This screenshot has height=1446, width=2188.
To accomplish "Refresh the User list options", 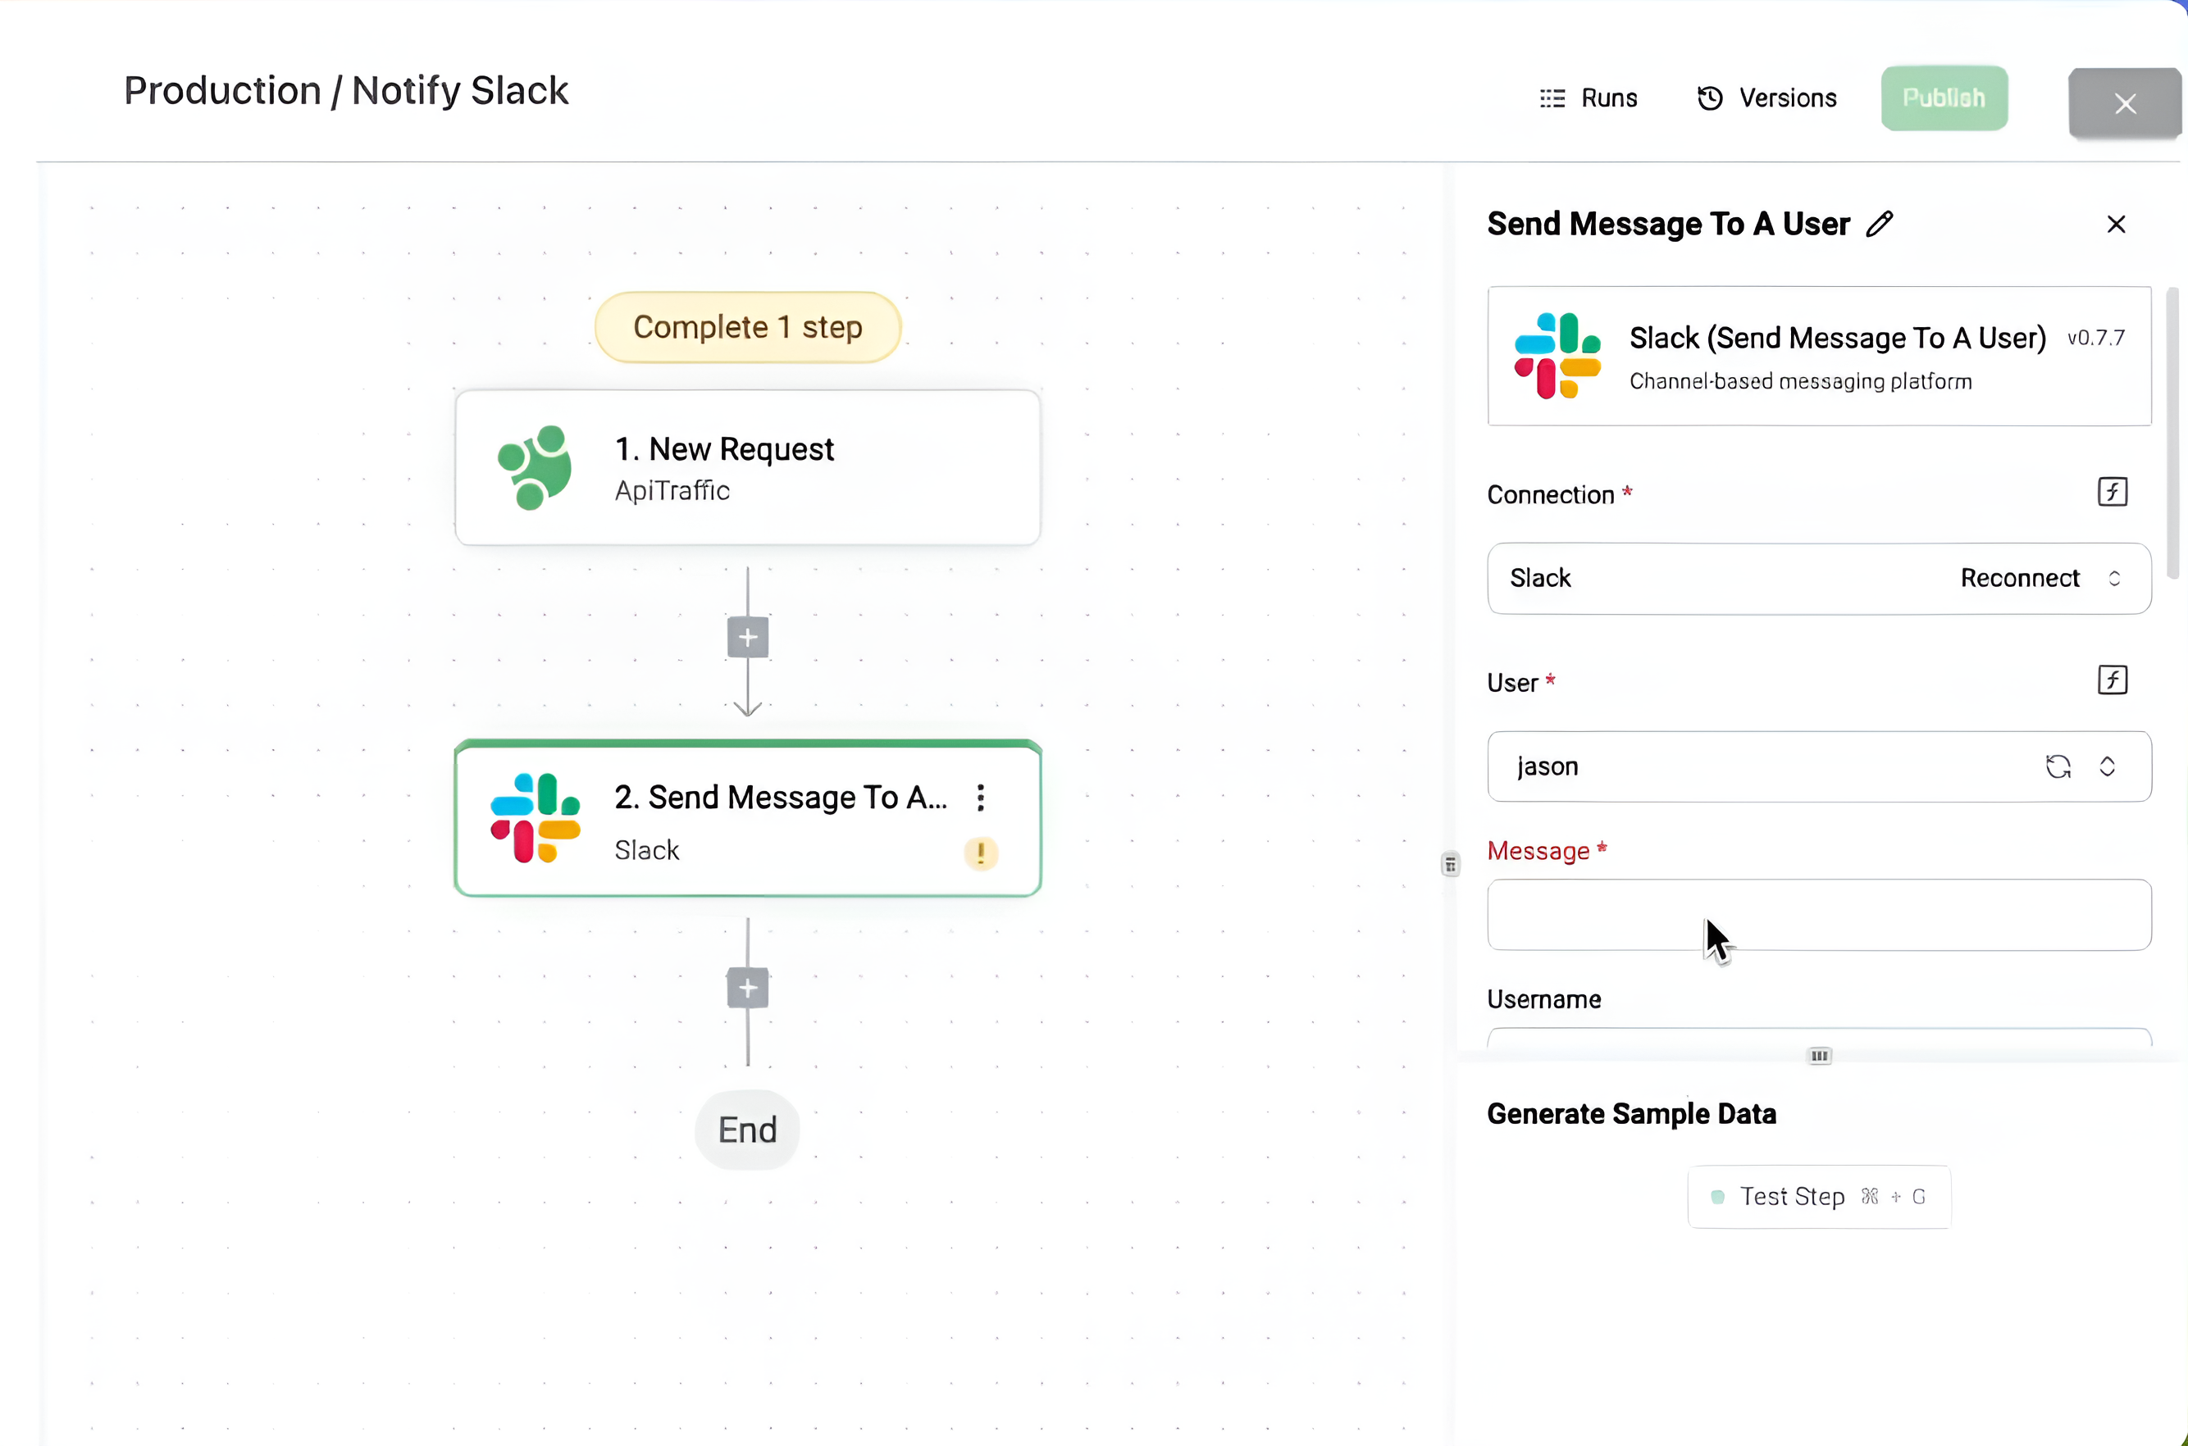I will 2058,766.
